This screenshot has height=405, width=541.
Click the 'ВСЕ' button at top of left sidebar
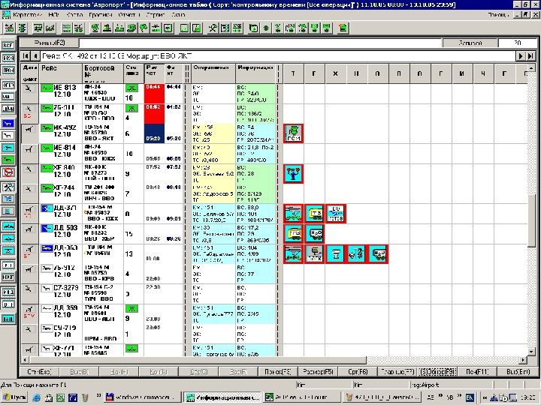coord(8,45)
